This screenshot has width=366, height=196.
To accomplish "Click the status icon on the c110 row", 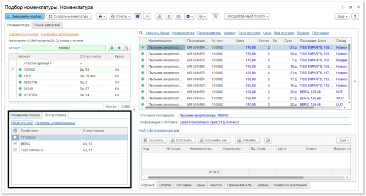I will pyautogui.click(x=20, y=76).
